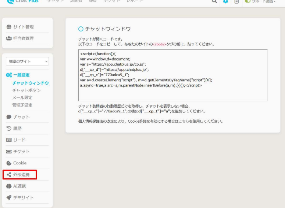The width and height of the screenshot is (285, 208).
Task: Open サイト管理 in the sidebar
Action: pyautogui.click(x=23, y=27)
